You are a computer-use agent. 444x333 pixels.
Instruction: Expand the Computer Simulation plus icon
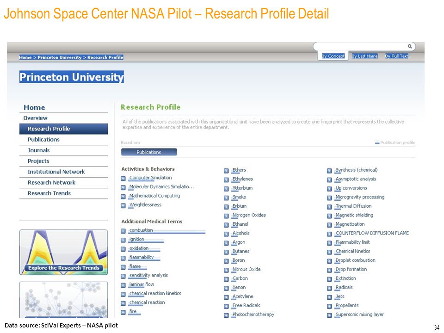[123, 179]
